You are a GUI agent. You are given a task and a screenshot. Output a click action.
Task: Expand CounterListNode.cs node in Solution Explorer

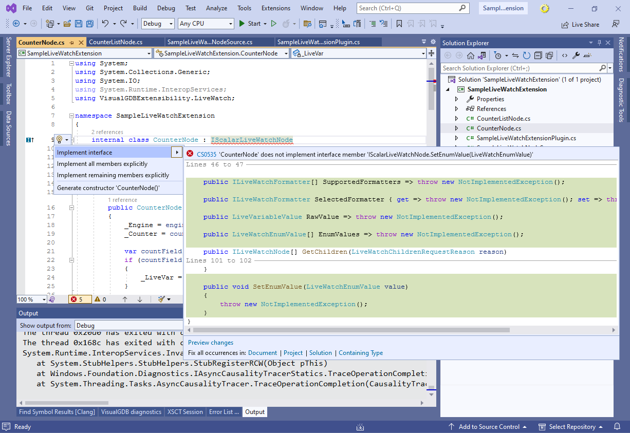[456, 119]
